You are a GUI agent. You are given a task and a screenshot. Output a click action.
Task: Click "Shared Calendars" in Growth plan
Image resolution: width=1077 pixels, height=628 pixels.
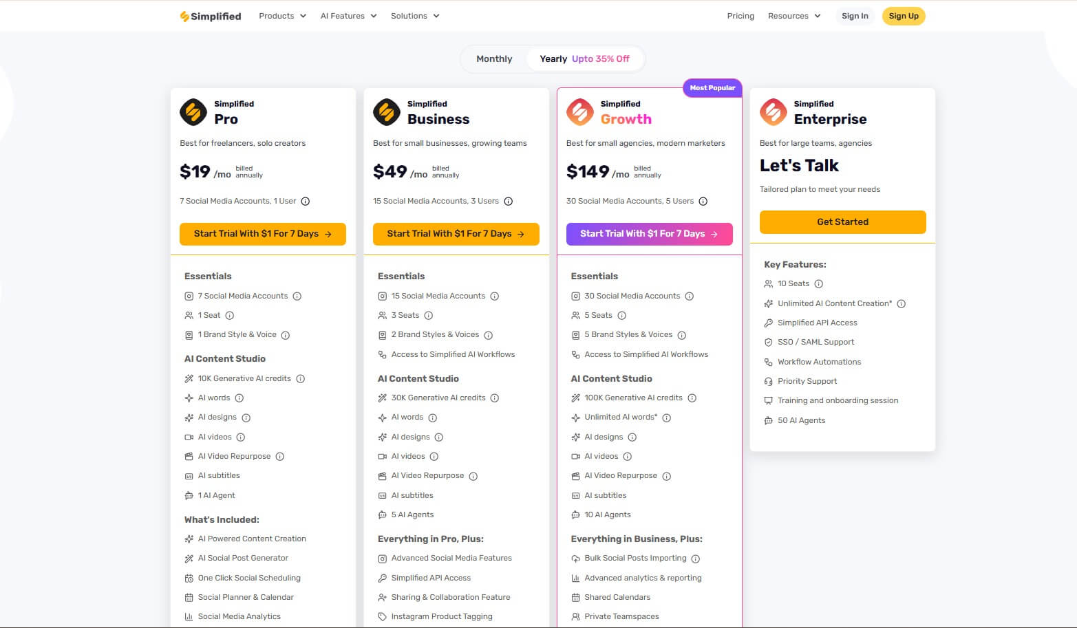tap(617, 597)
